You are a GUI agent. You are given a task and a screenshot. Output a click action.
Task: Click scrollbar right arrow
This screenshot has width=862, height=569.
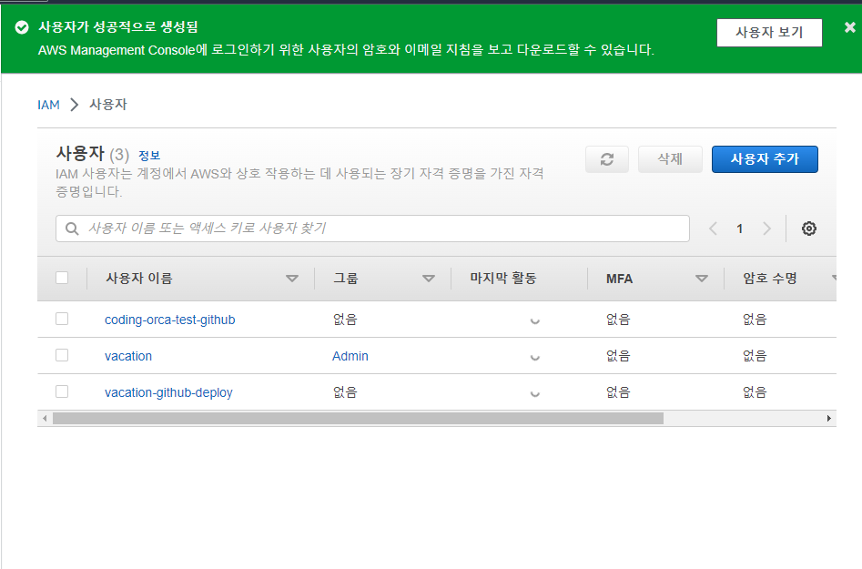[829, 419]
